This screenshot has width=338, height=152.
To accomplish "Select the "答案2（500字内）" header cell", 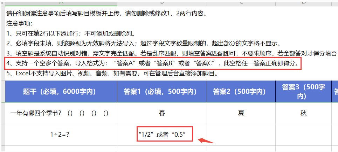I will pyautogui.click(x=241, y=92).
